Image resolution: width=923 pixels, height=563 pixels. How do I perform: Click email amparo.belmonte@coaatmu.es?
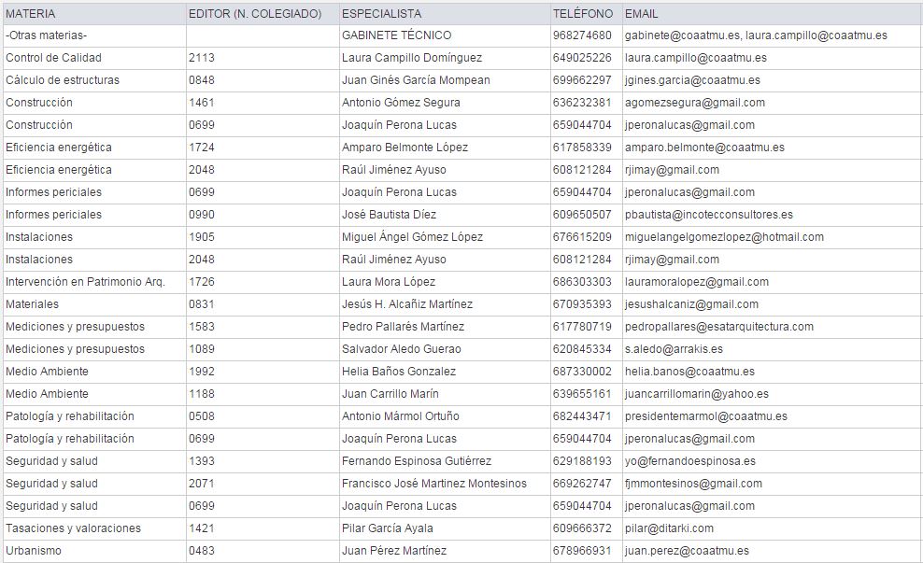pos(704,148)
